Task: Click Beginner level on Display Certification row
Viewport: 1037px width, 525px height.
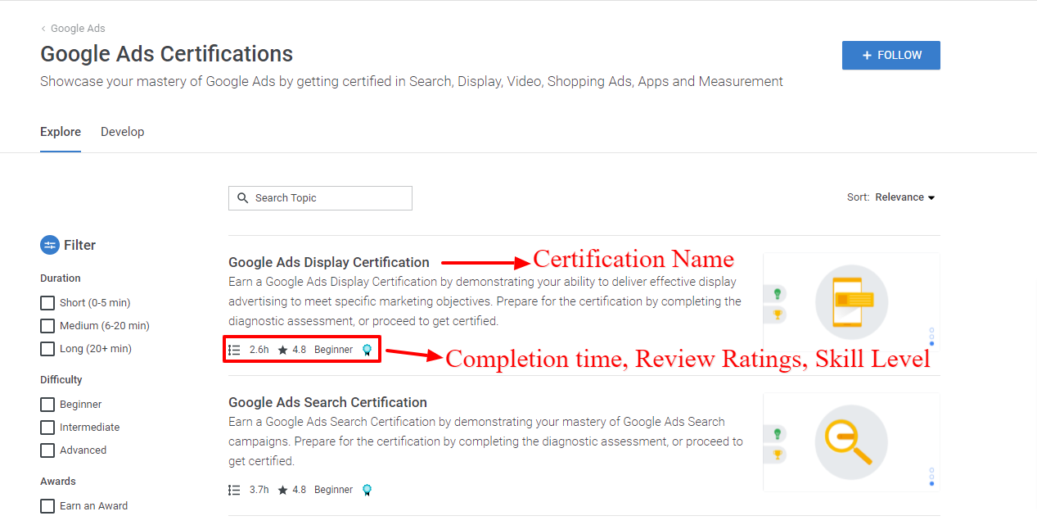Action: tap(333, 350)
